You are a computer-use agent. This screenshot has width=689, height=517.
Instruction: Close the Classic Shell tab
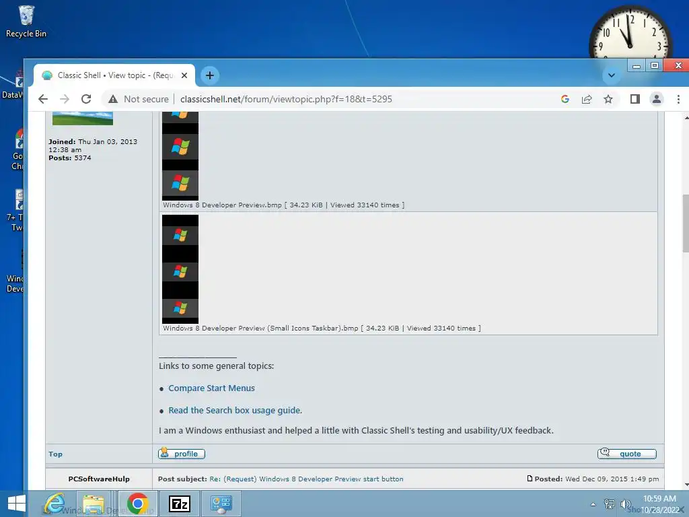(x=184, y=75)
